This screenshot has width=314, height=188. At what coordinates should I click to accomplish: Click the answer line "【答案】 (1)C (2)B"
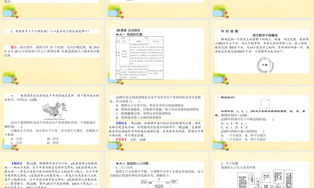coord(131,139)
